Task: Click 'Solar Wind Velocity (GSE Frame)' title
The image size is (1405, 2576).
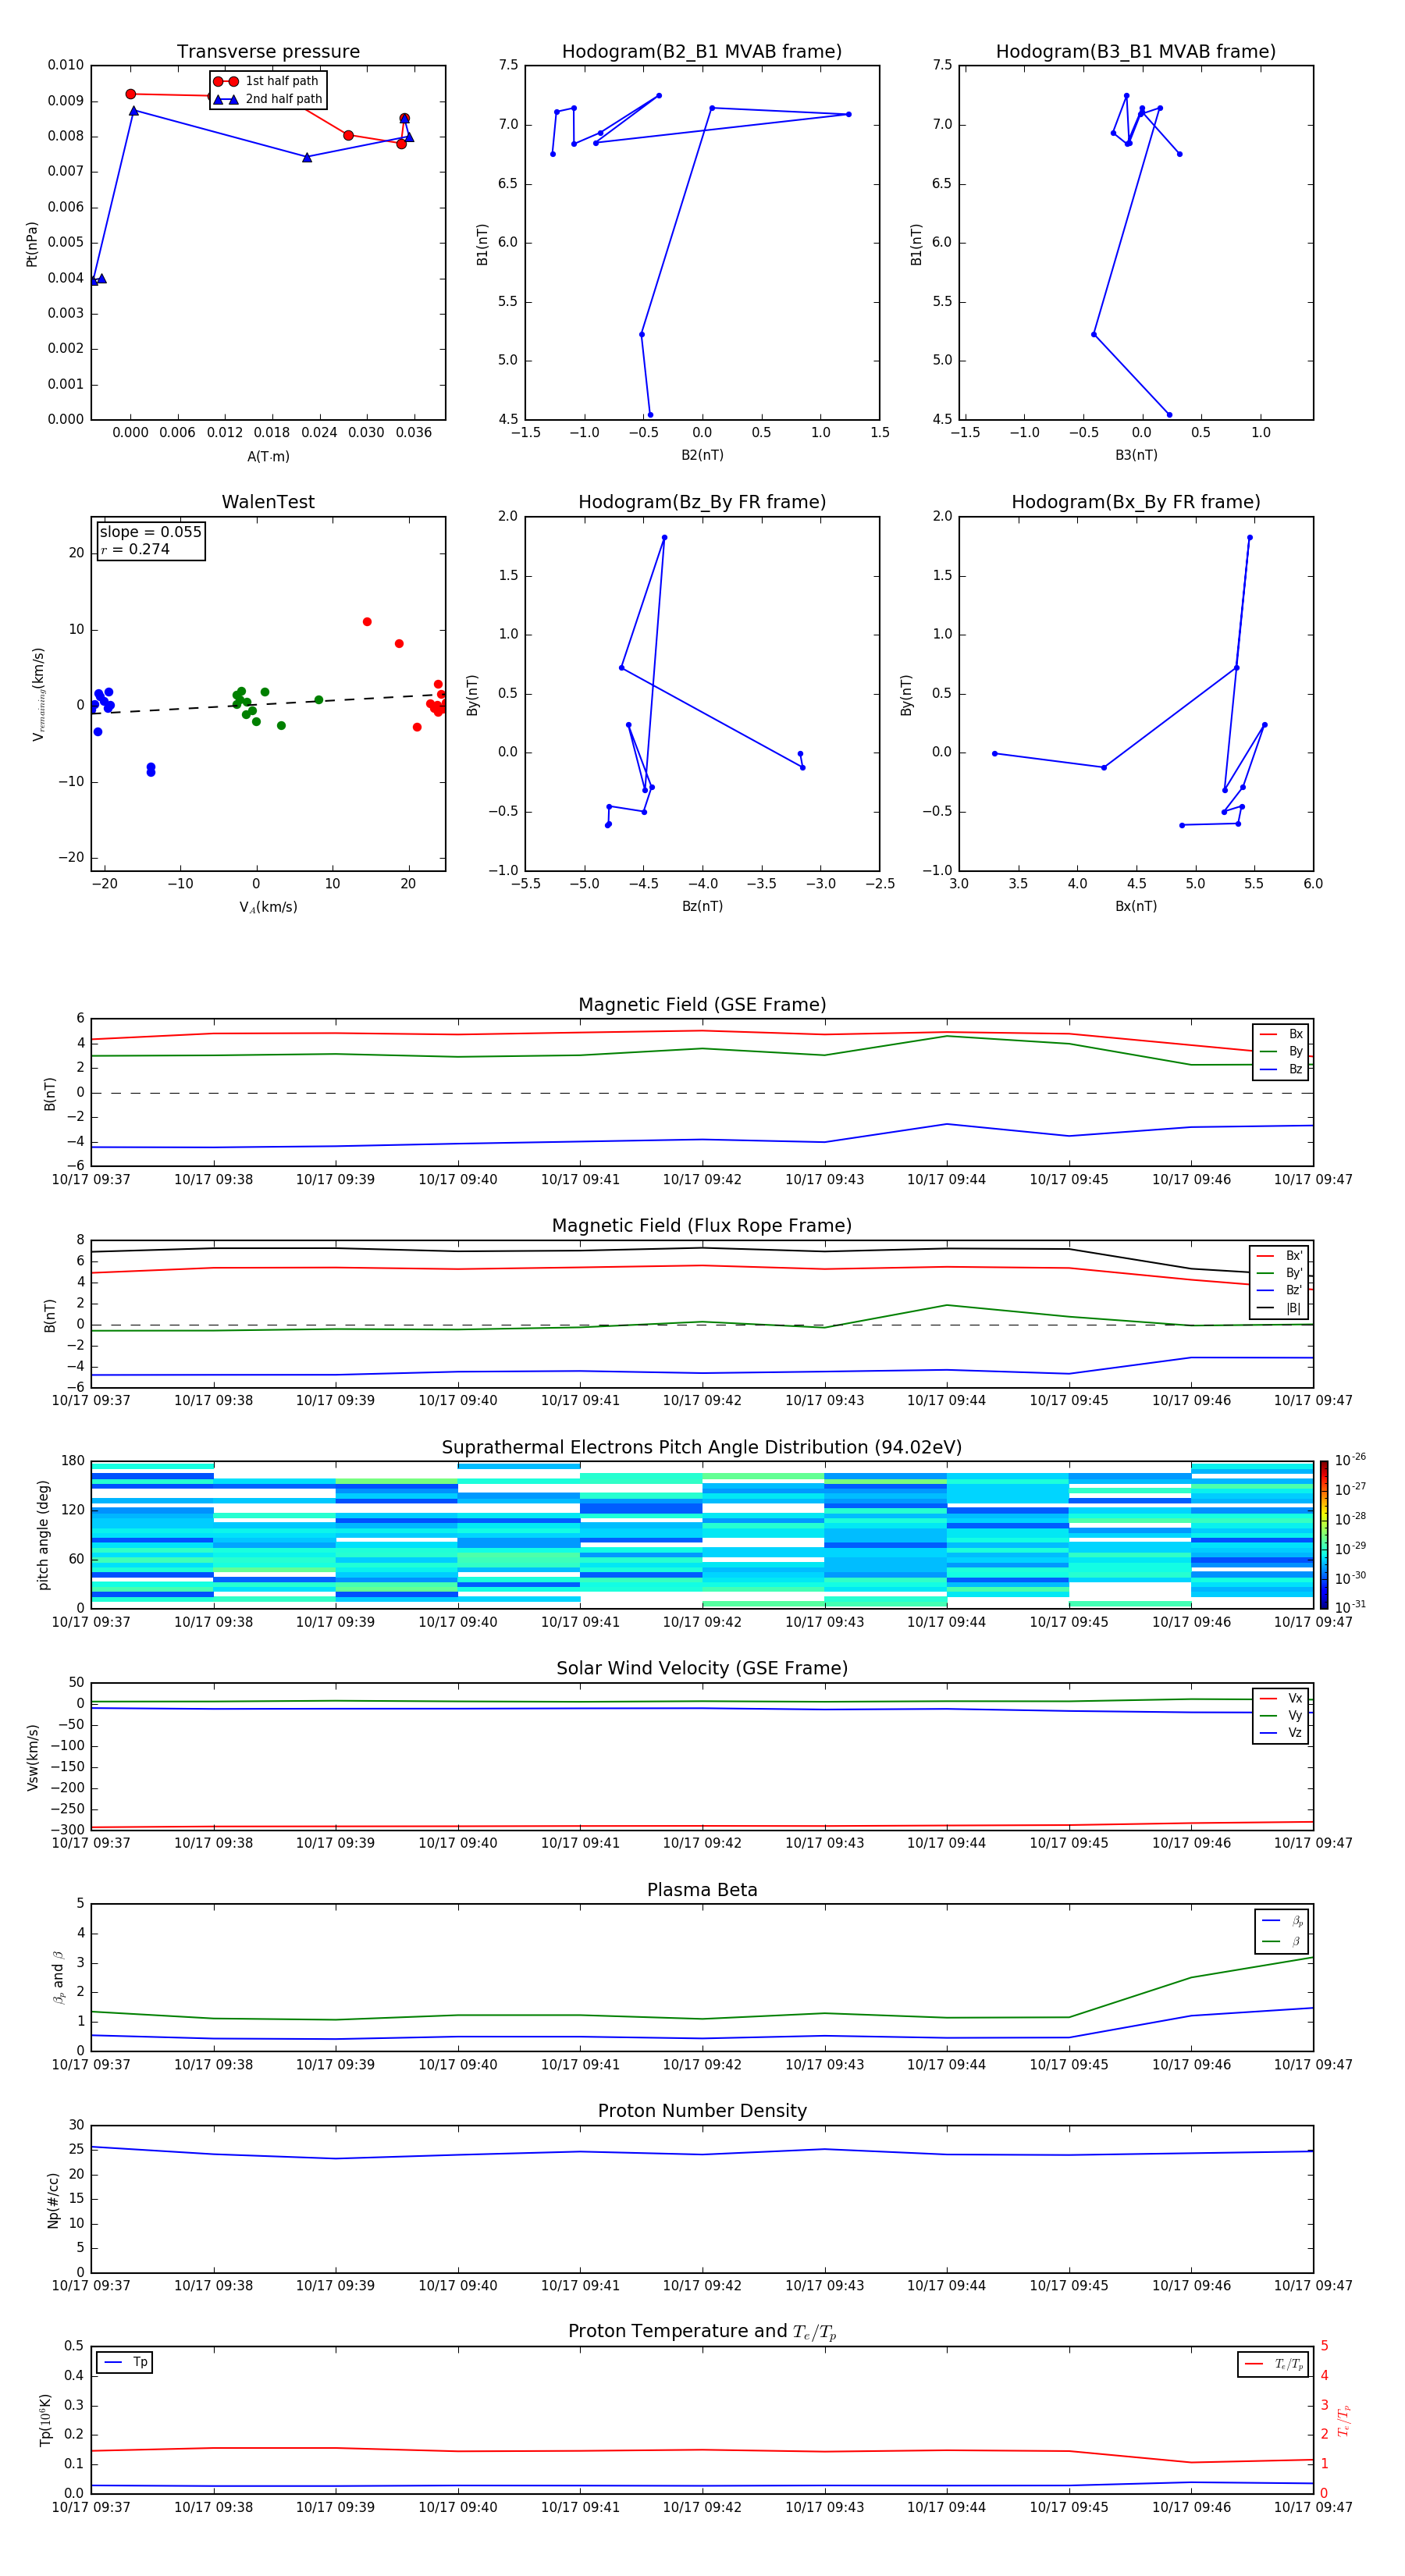Action: 702,1669
